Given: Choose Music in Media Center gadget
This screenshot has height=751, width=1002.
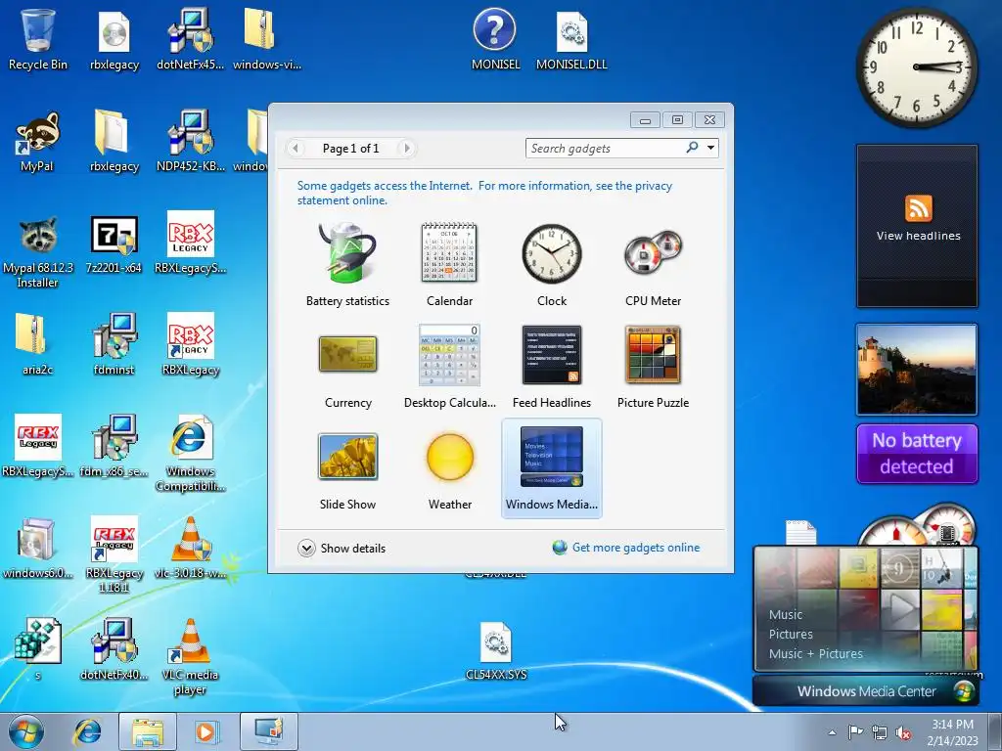Looking at the screenshot, I should [x=786, y=615].
